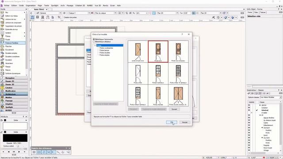
Task: Click the first door insertion mode icon
Action: click(x=32, y=17)
